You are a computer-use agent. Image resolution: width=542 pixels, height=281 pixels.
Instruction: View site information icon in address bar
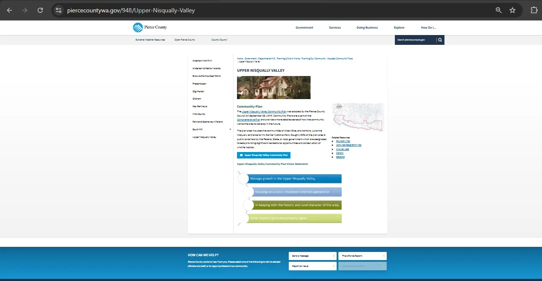click(x=59, y=10)
